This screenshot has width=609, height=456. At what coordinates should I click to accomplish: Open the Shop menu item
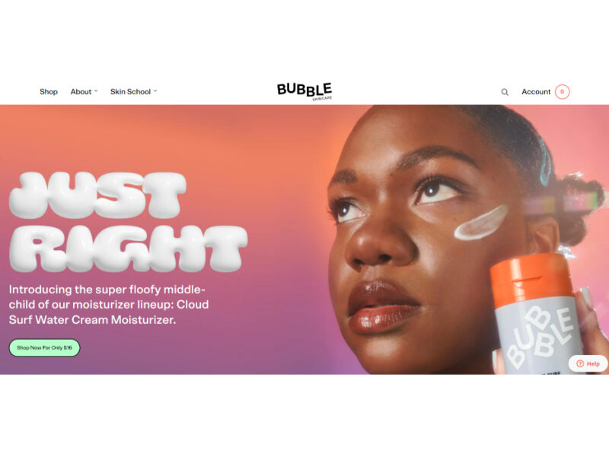49,92
